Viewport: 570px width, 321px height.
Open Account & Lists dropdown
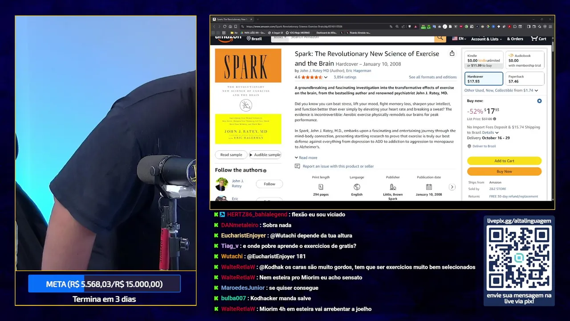(x=486, y=39)
